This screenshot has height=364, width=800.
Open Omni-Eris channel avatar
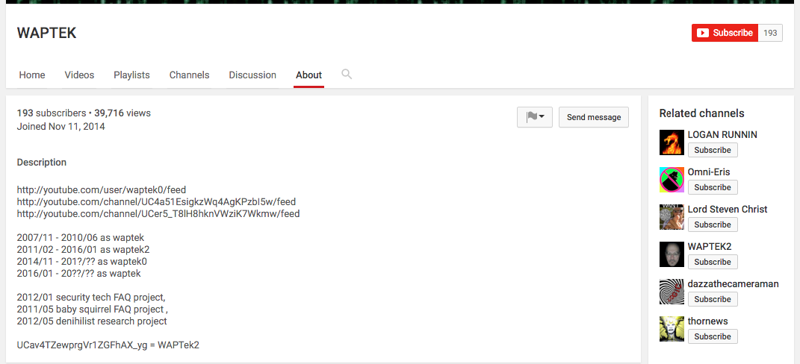(672, 180)
